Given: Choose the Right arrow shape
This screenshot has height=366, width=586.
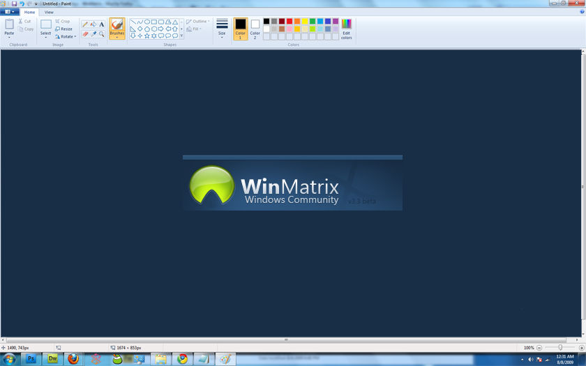Looking at the screenshot, I should click(161, 29).
